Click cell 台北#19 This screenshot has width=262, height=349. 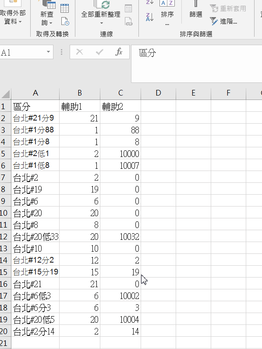click(35, 189)
